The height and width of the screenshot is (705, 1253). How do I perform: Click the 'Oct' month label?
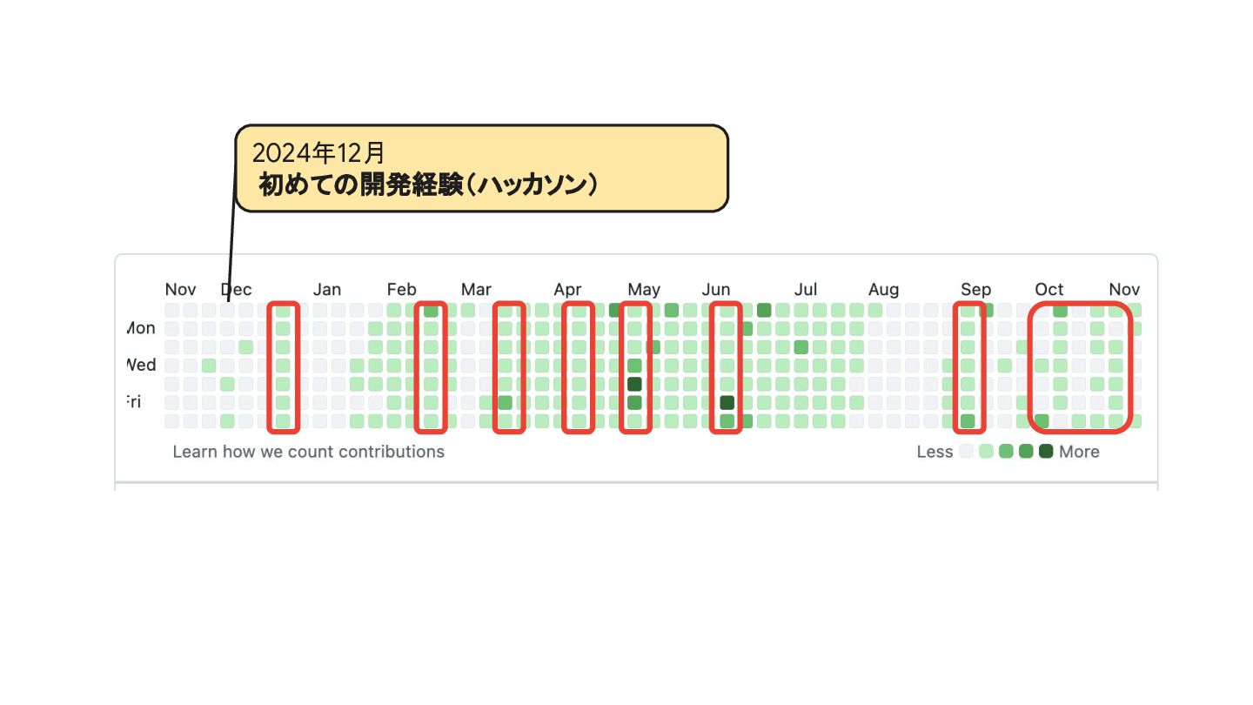coord(1049,290)
